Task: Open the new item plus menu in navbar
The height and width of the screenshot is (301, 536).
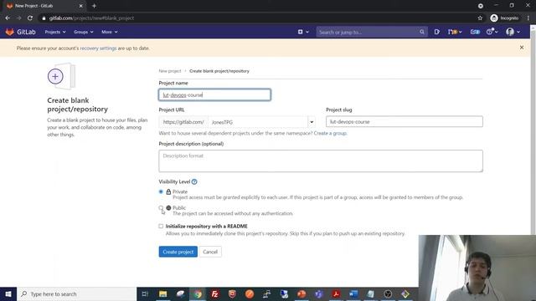Action: click(303, 32)
